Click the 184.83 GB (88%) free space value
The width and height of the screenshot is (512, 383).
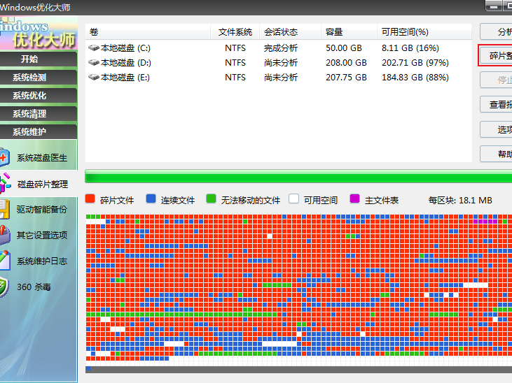pyautogui.click(x=415, y=78)
